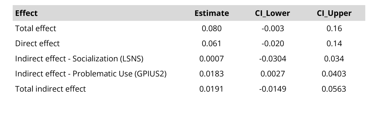Click the Total indirect estimate 0.0191
Viewport: 378px width, 116px height.
click(212, 89)
